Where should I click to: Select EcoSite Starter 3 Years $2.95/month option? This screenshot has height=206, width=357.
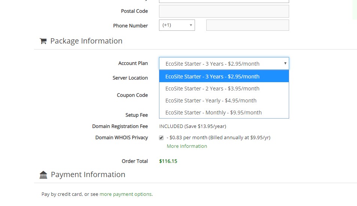224,76
